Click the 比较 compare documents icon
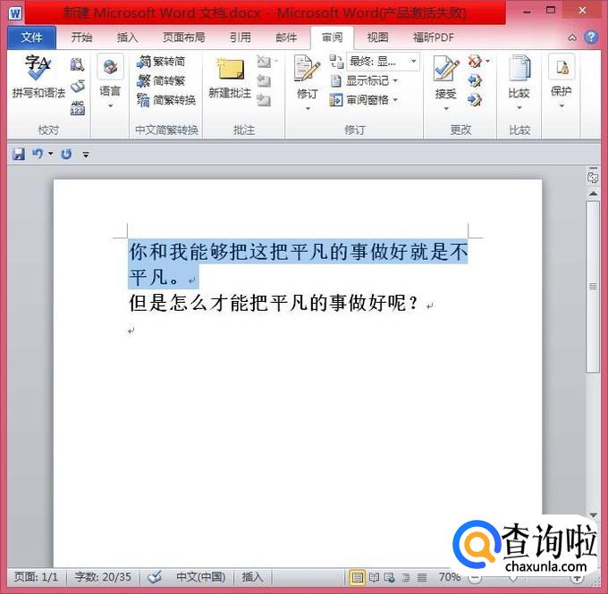Viewport: 608px width, 594px height. point(519,69)
